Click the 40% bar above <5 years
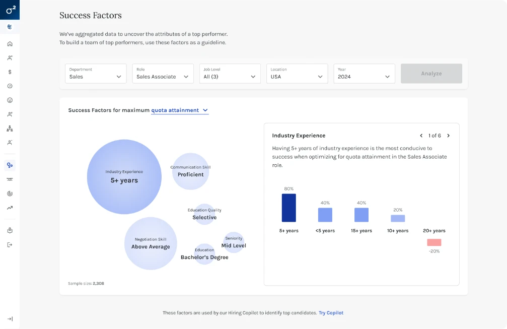The height and width of the screenshot is (329, 507). click(x=325, y=215)
